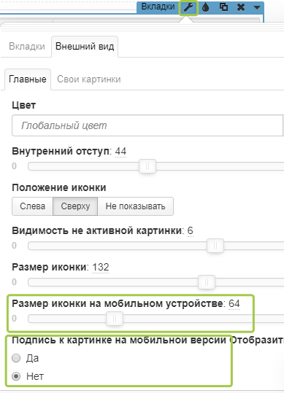Screen dimensions: 284x393
Task: Click the Глобальный цвет color field
Action: tap(147, 125)
